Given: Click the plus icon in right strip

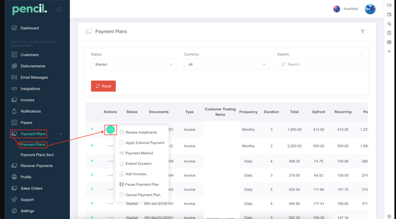Looking at the screenshot, I should click(x=389, y=51).
